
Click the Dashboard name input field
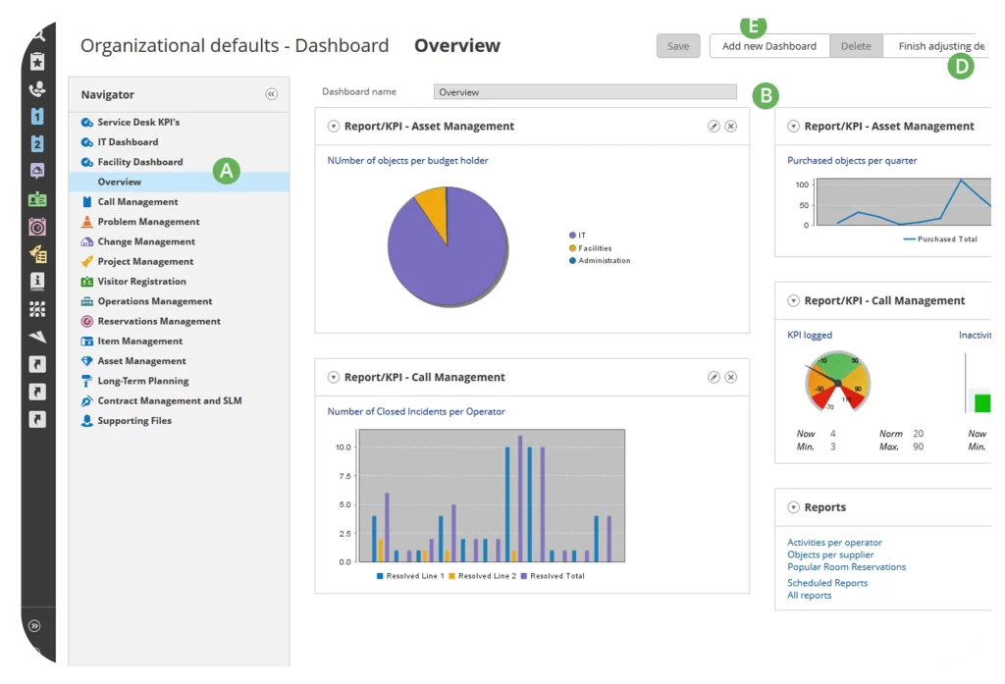point(585,92)
